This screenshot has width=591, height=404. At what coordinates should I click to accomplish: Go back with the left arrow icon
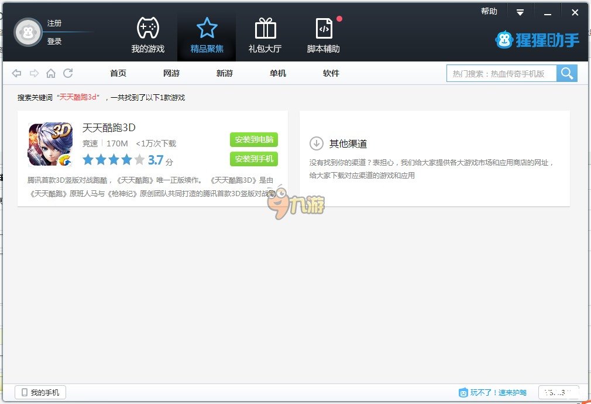[x=16, y=73]
